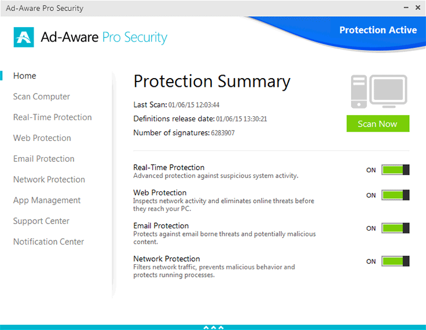Switch off Network Protection toggle

395,261
